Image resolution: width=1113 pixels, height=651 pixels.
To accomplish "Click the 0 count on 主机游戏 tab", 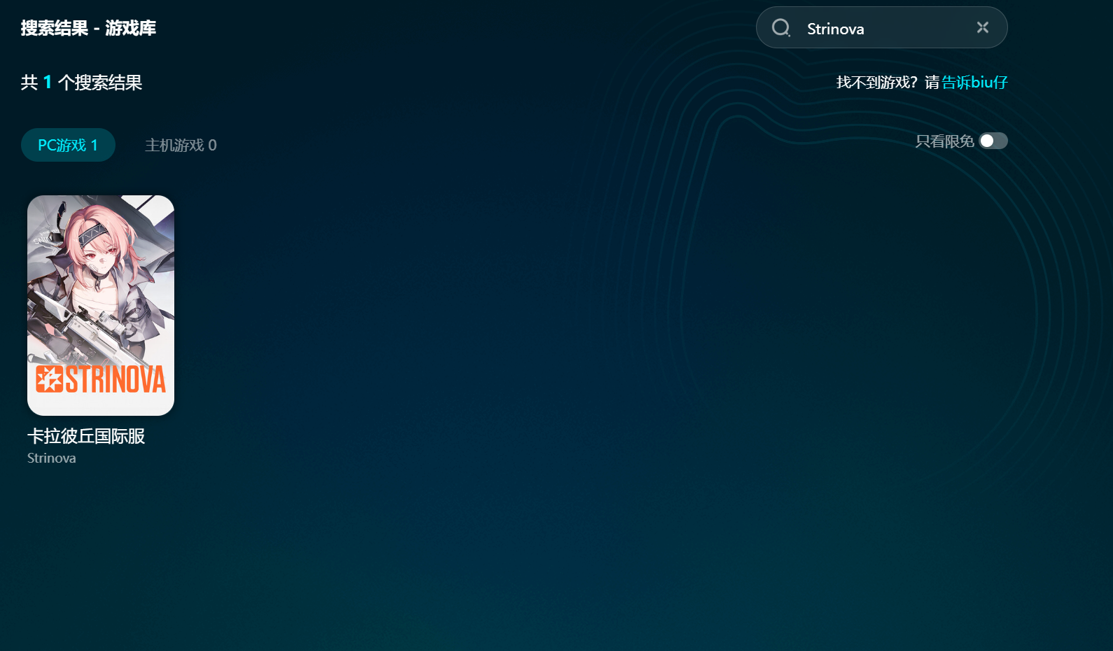I will pos(212,145).
